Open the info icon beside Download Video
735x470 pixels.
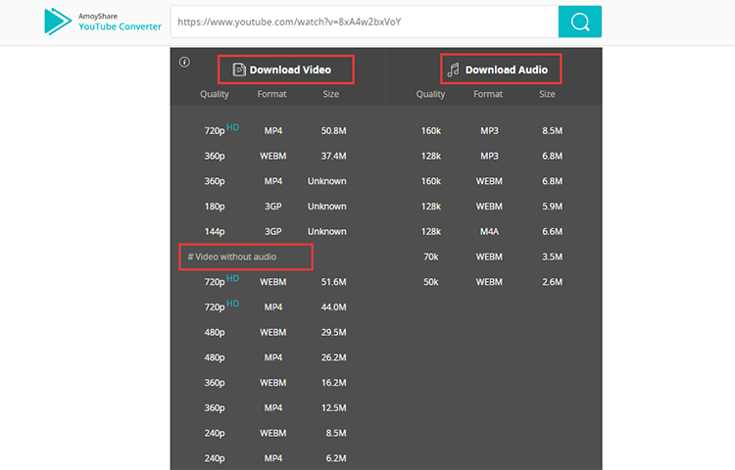pos(184,62)
